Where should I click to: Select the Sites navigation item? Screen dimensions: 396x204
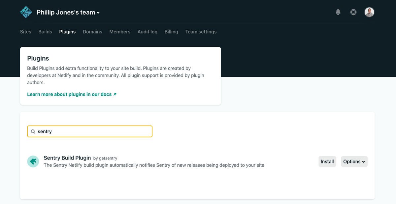25,32
